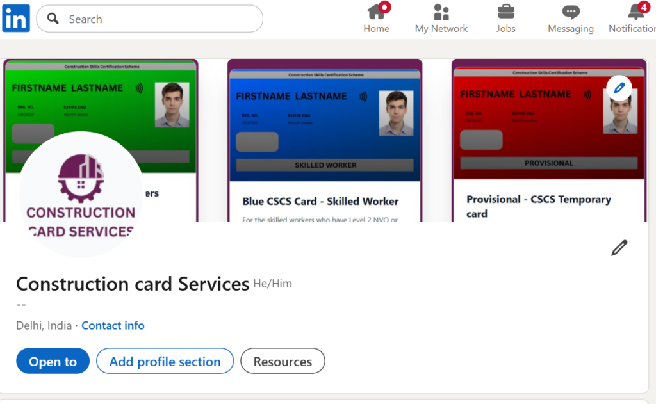Viewport: 656px width, 404px height.
Task: Edit cover image with blue pencil icon
Action: [x=619, y=88]
